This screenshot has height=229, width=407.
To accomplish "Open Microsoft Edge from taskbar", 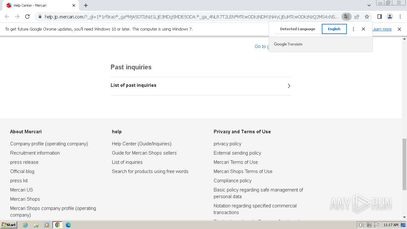I will (x=68, y=225).
